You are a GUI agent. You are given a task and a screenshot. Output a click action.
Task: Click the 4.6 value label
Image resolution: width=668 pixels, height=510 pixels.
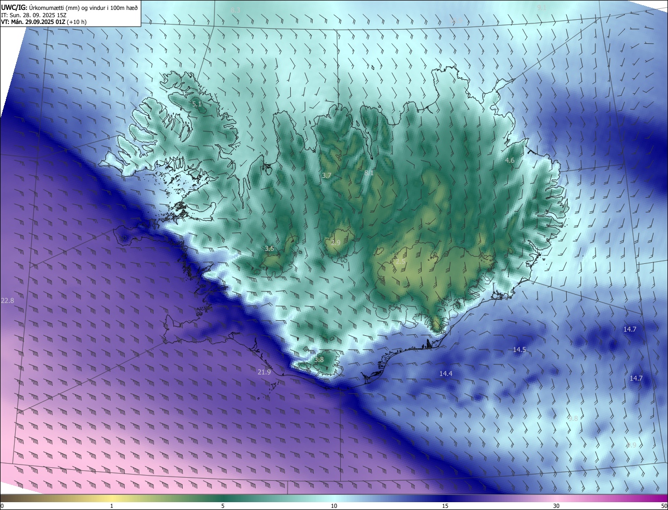point(510,161)
